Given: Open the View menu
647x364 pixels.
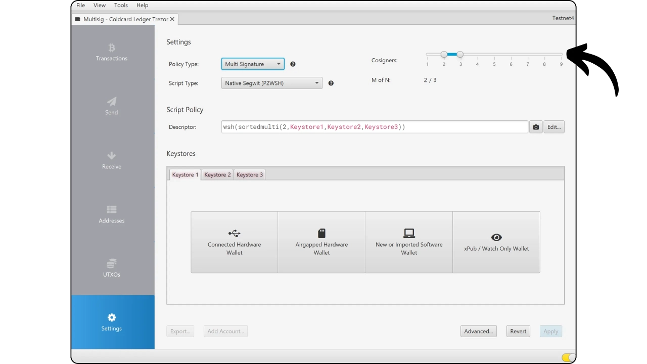Looking at the screenshot, I should (x=100, y=5).
